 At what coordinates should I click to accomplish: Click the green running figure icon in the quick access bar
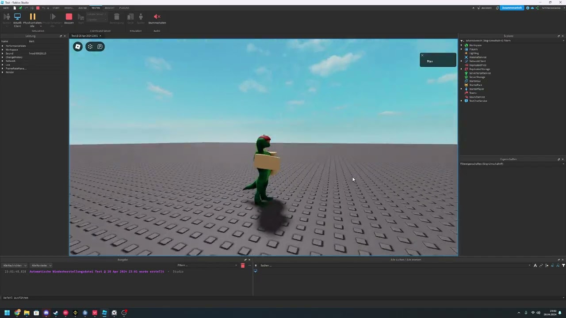tap(20, 8)
